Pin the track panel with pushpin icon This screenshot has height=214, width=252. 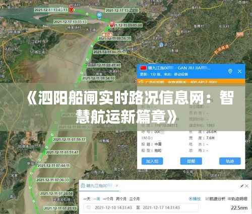tap(242, 186)
